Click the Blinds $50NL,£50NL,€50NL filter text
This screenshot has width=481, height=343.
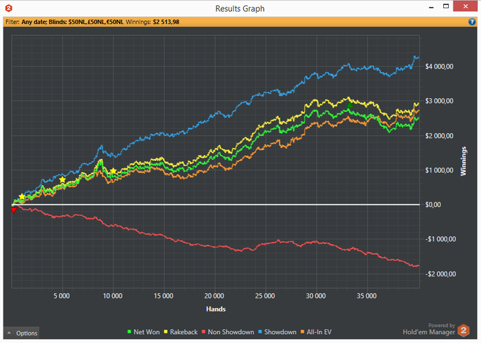pyautogui.click(x=86, y=22)
